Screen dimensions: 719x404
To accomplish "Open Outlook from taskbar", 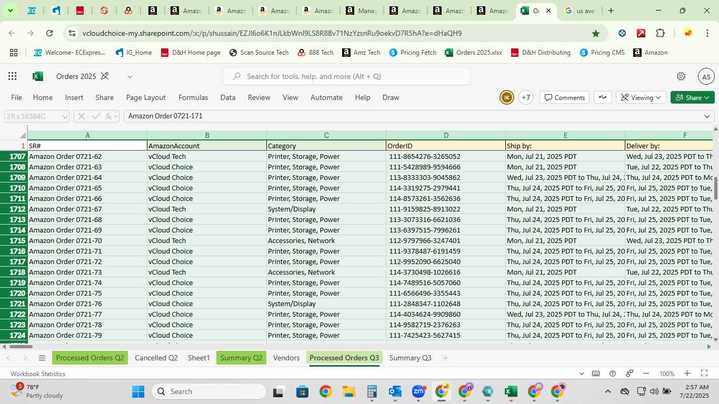I will tap(395, 391).
